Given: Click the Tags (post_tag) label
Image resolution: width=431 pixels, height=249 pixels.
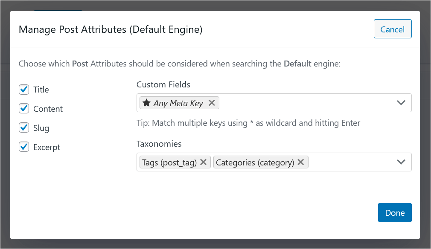Looking at the screenshot, I should tap(169, 162).
